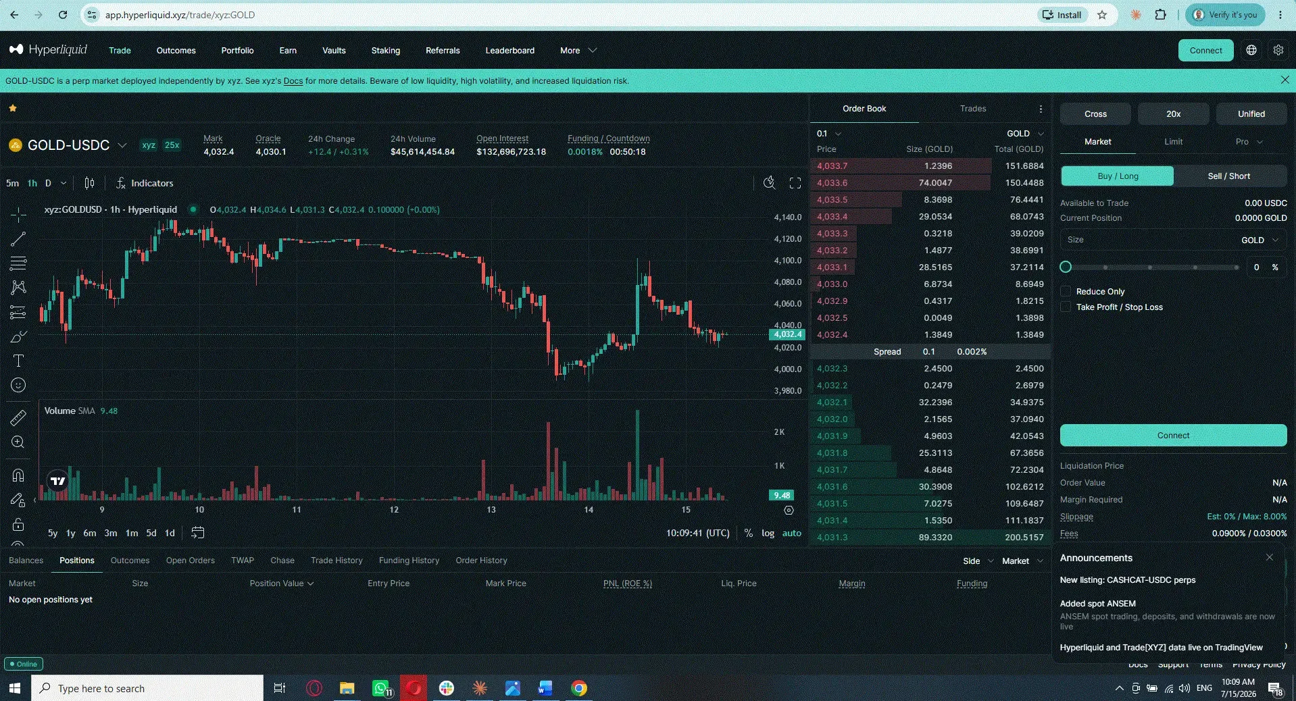Click the size percentage slider handle

1066,267
